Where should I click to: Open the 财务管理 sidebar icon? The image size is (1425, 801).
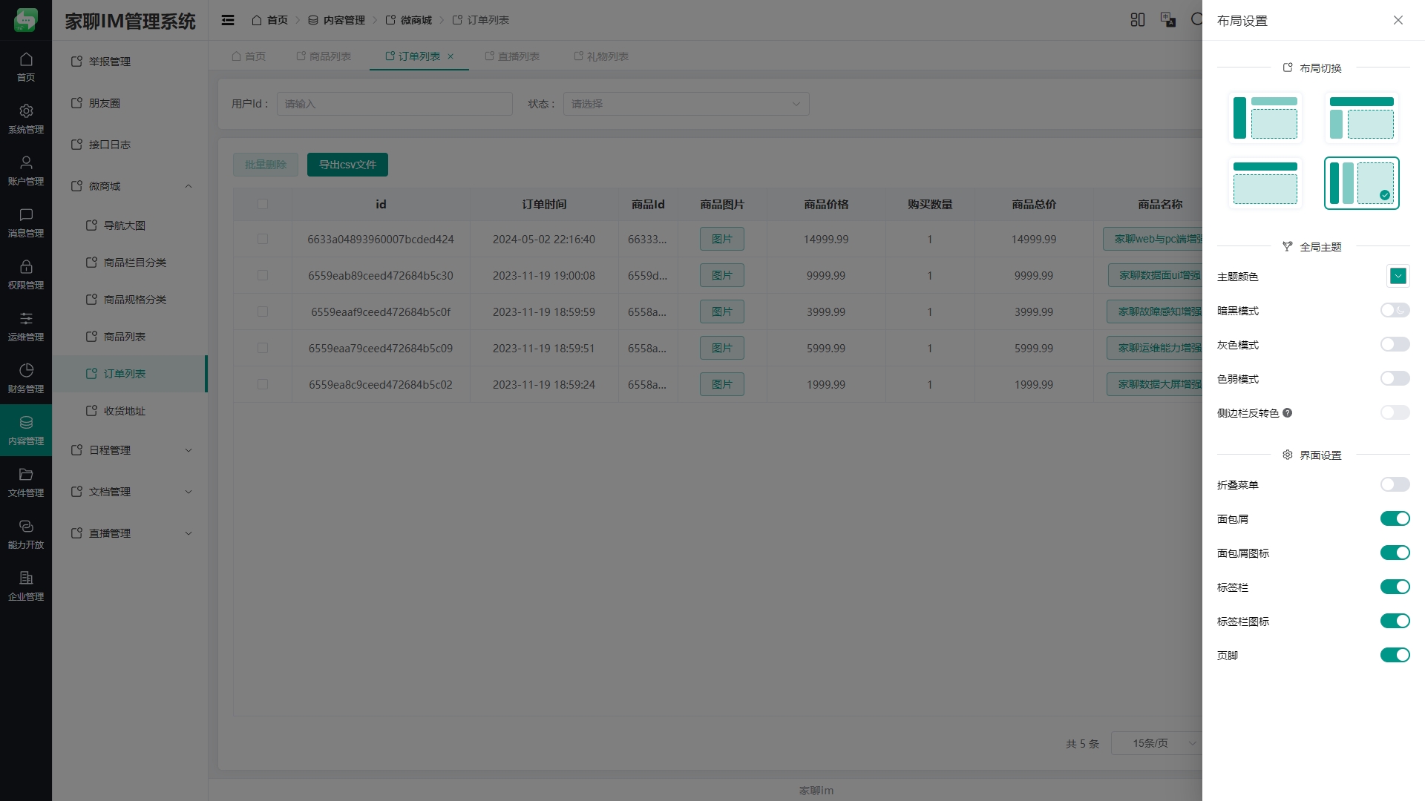coord(26,378)
